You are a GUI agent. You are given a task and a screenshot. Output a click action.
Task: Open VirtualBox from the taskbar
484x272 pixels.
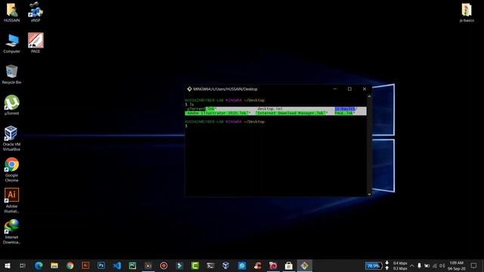click(226, 265)
